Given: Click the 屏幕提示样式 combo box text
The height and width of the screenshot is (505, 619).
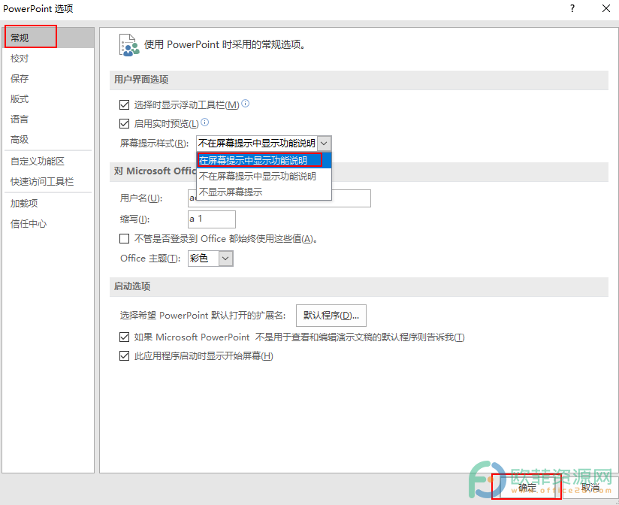Looking at the screenshot, I should pos(257,143).
